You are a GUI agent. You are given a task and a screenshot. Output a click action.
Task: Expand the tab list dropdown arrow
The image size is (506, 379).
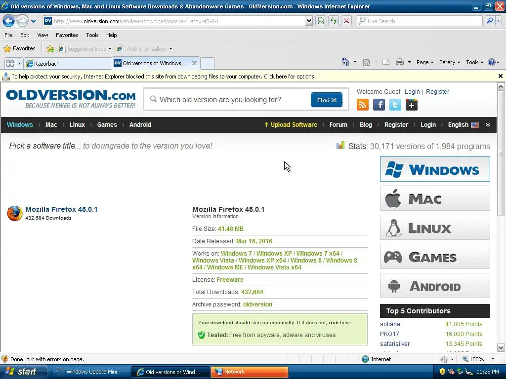click(x=19, y=64)
